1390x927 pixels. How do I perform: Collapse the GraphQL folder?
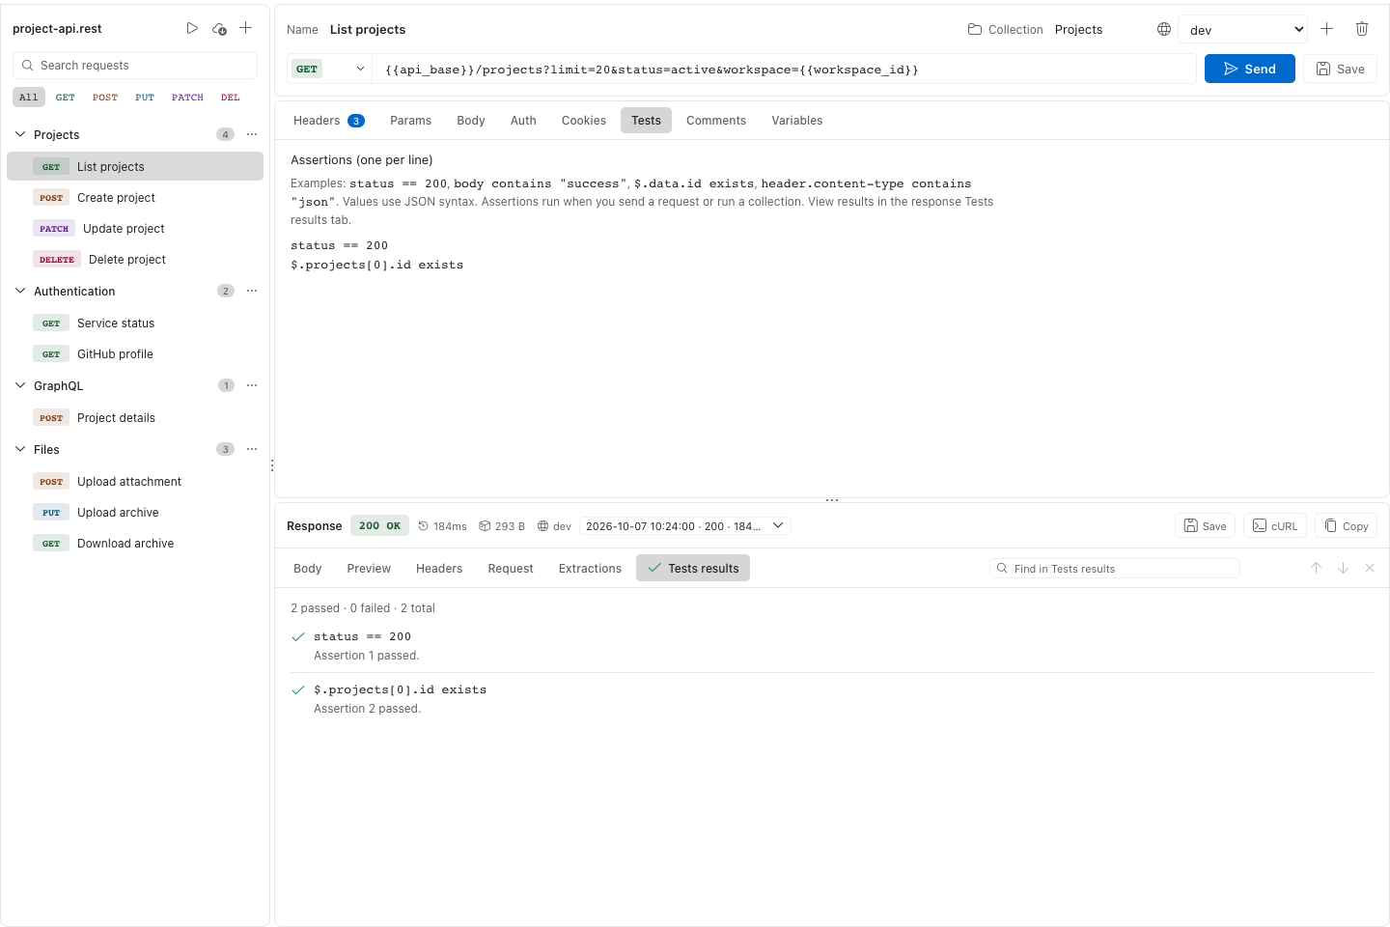(20, 385)
